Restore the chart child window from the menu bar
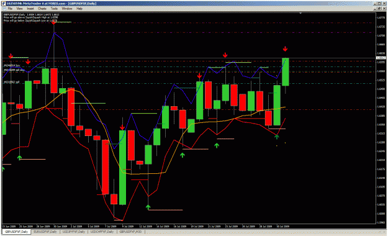The width and height of the screenshot is (388, 236). coord(379,9)
